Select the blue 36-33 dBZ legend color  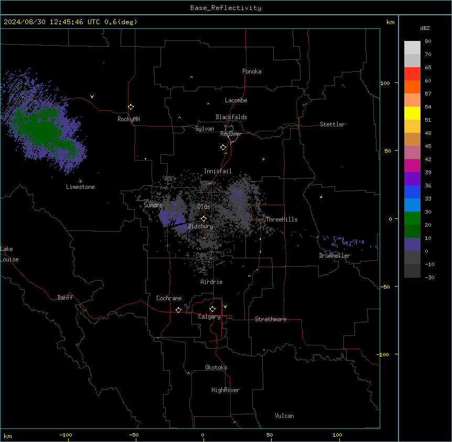[412, 192]
